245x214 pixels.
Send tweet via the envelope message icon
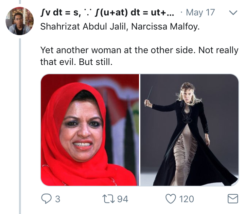point(233,199)
